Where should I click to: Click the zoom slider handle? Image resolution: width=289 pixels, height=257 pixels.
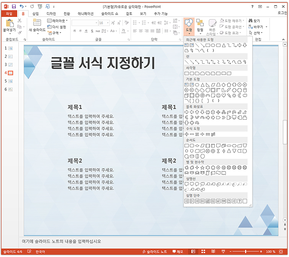coord(245,252)
